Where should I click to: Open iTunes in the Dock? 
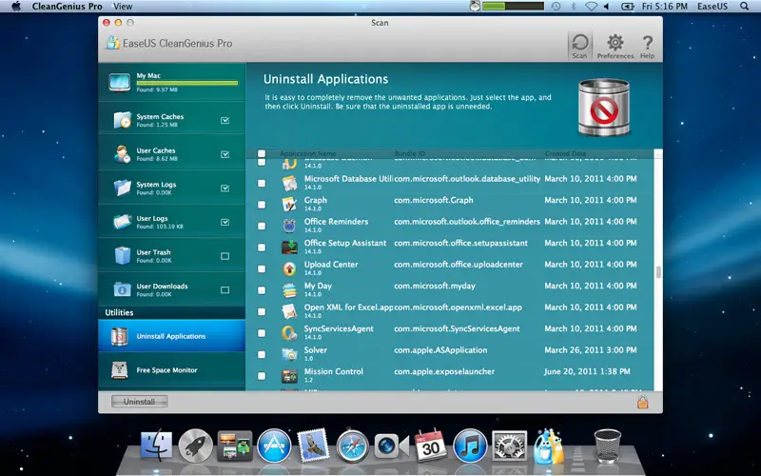click(x=470, y=446)
